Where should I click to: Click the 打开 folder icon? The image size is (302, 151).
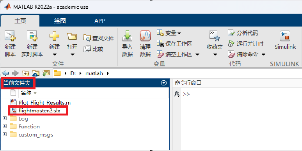coord(72,36)
